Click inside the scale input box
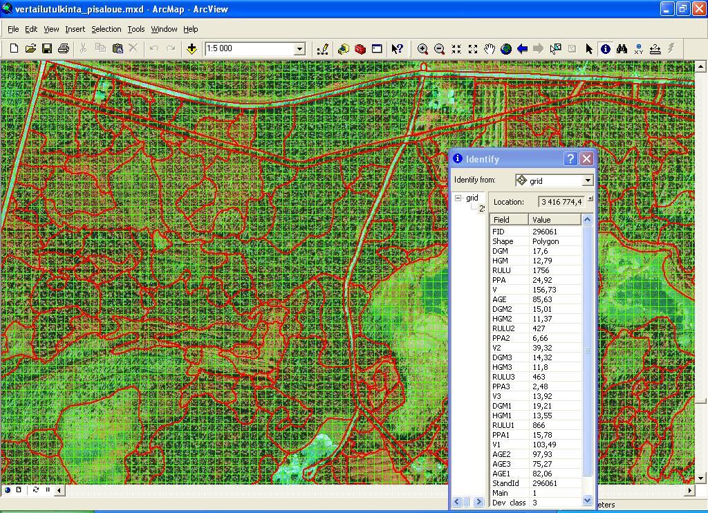The image size is (708, 513). (x=249, y=49)
